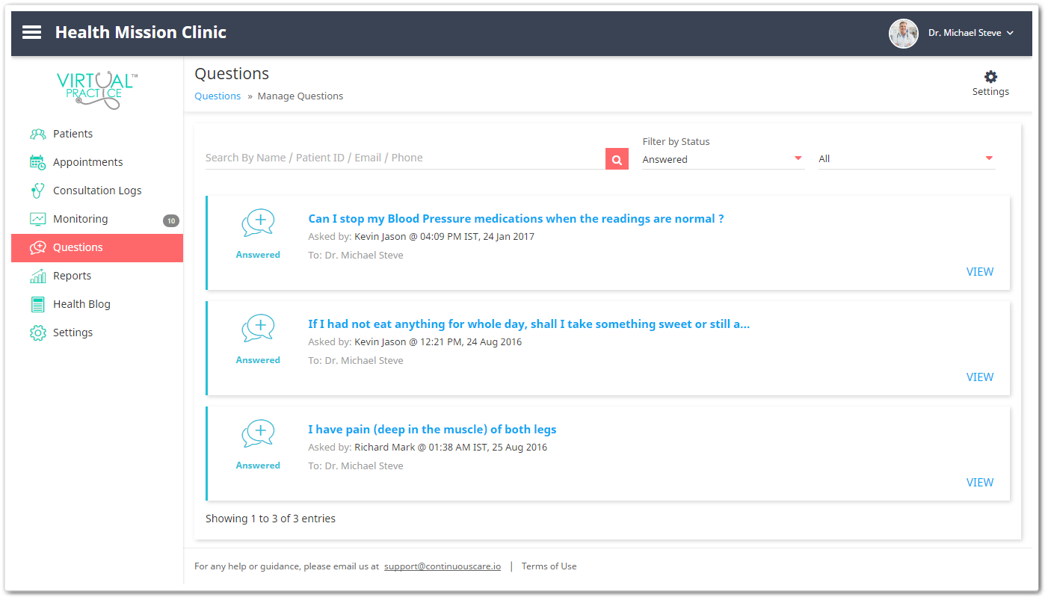Image resolution: width=1048 pixels, height=600 pixels.
Task: Click the Terms of Use link
Action: click(549, 566)
